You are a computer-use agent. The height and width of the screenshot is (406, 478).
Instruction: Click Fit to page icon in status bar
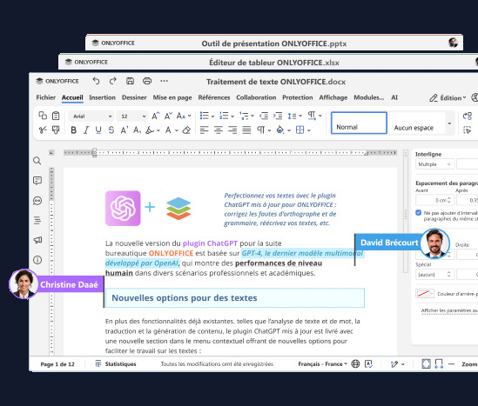(x=426, y=363)
